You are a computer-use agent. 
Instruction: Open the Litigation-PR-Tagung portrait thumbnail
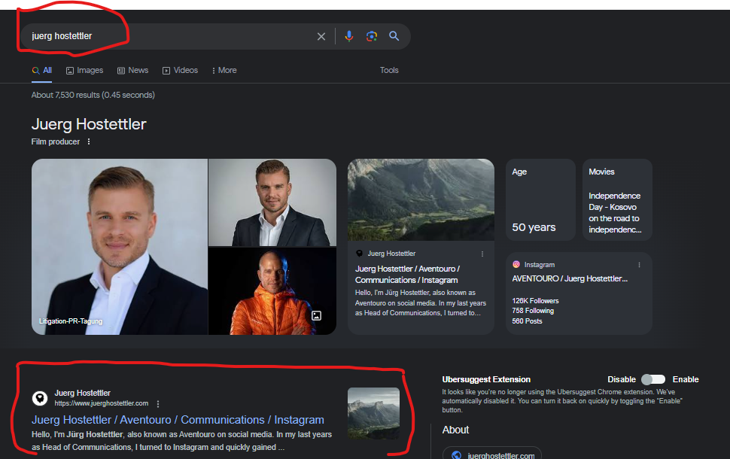(x=119, y=247)
